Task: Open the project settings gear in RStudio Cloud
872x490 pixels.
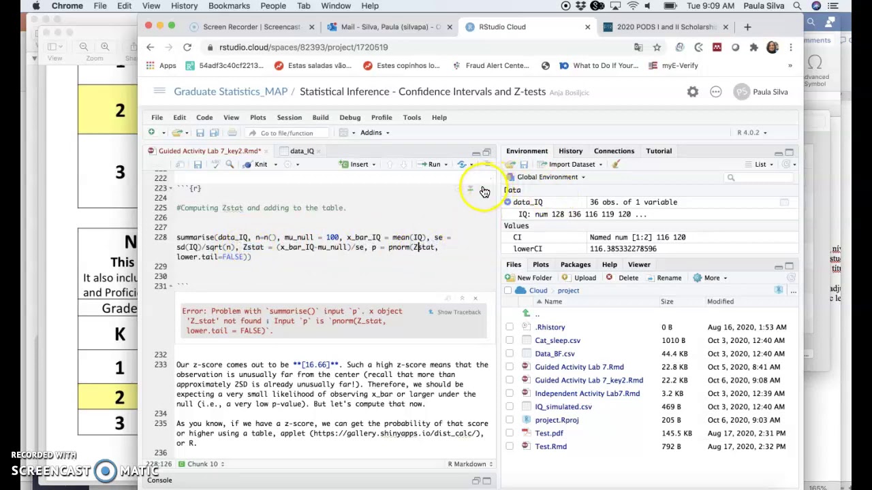Action: [692, 92]
